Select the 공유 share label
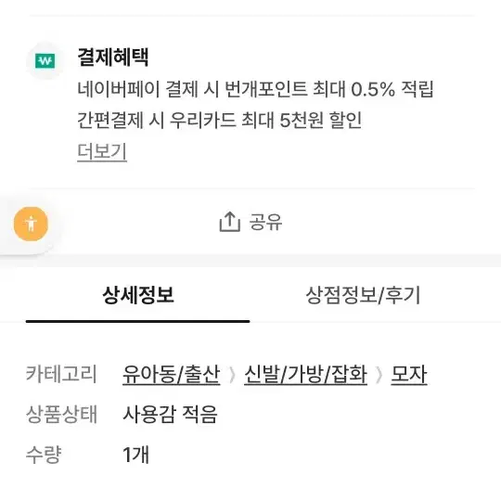501x501 pixels. [266, 222]
